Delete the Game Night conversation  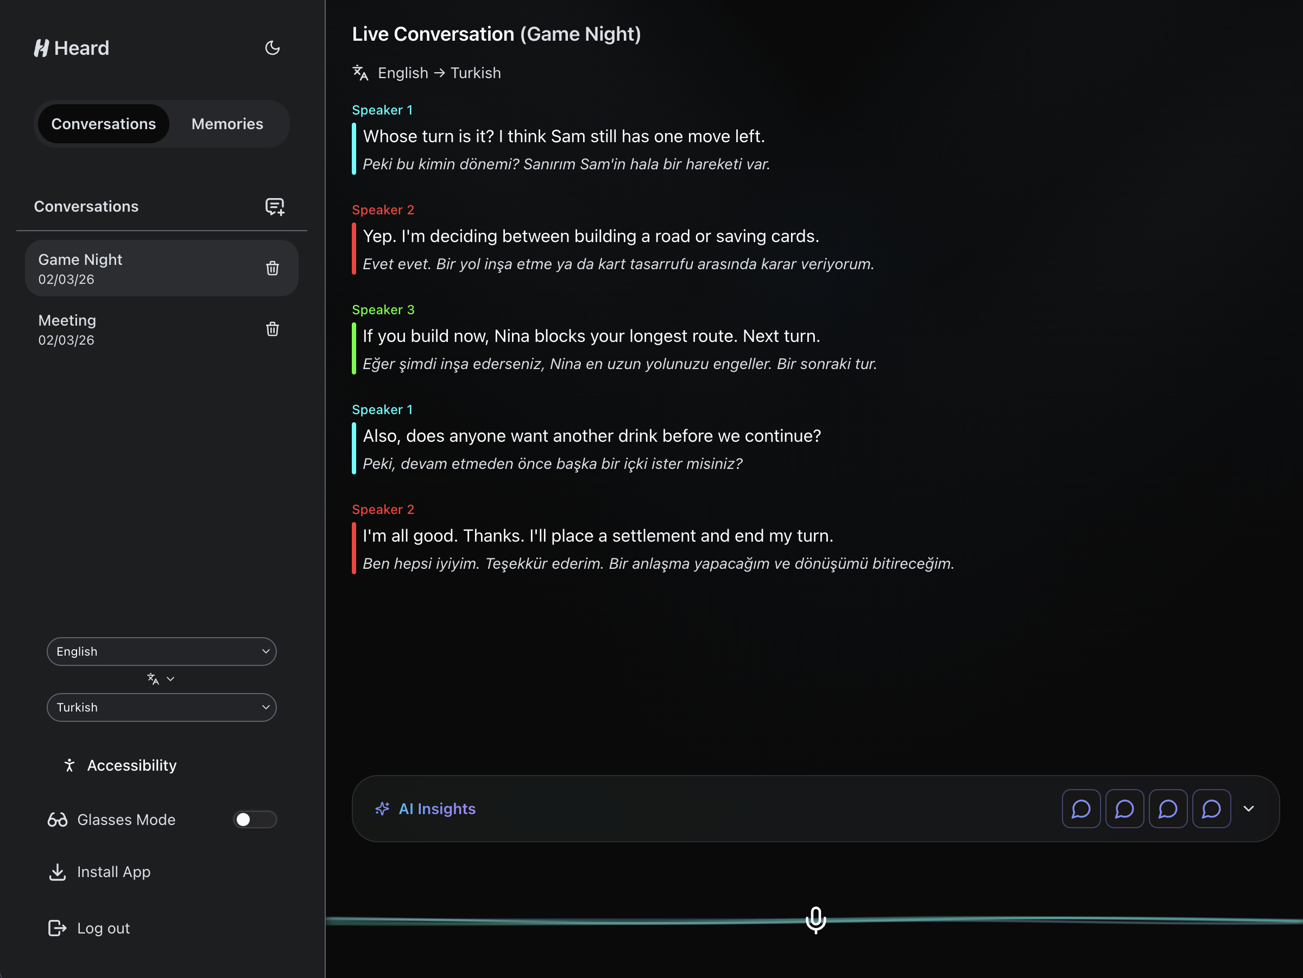272,268
